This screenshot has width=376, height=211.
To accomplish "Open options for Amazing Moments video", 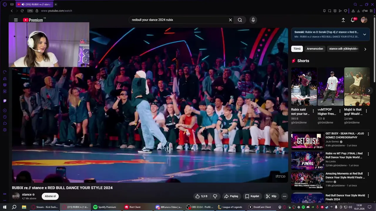I will tap(369, 174).
